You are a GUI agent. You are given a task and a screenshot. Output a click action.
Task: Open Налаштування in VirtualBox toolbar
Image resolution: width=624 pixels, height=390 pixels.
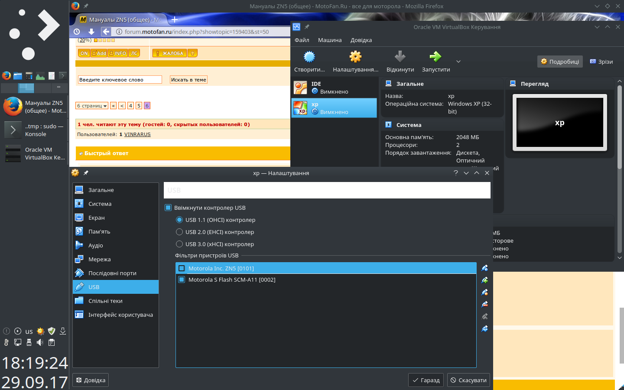(x=355, y=61)
